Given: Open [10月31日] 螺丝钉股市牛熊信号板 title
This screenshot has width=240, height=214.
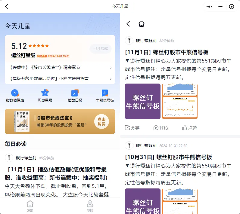Looking at the screenshot, I should [x=169, y=157].
